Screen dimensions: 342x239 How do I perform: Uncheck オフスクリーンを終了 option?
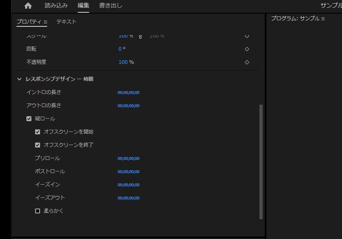[38, 145]
